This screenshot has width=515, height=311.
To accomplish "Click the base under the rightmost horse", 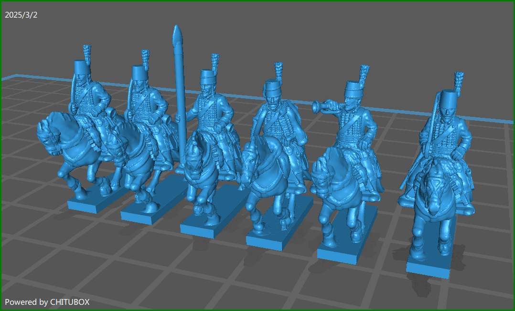I will [429, 269].
